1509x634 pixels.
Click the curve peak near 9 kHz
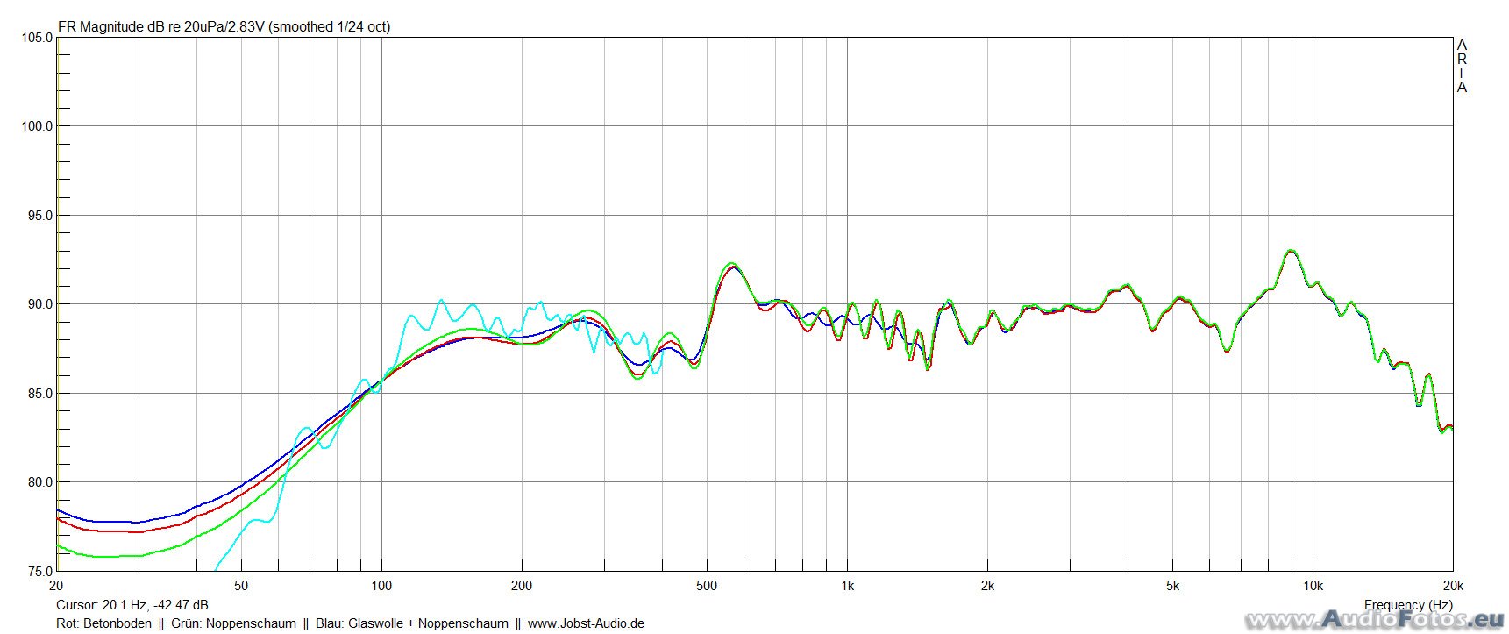pyautogui.click(x=1290, y=251)
